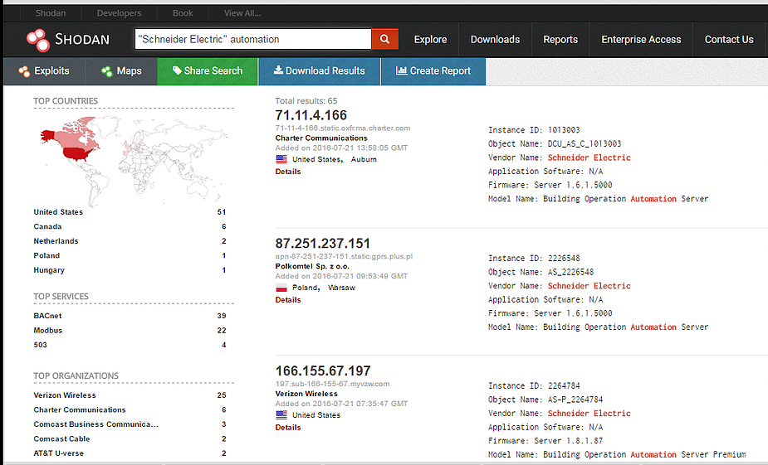The image size is (768, 465).
Task: Open Shodan Maps
Action: [121, 71]
